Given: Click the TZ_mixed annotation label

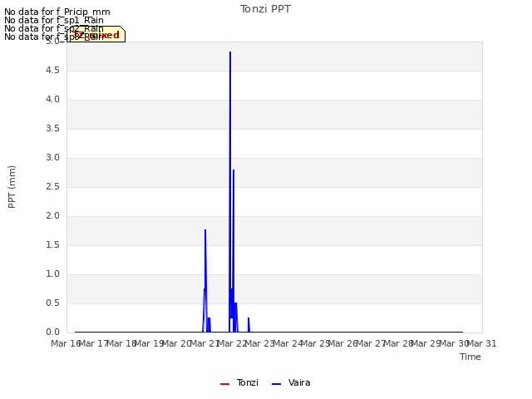Looking at the screenshot, I should (96, 35).
